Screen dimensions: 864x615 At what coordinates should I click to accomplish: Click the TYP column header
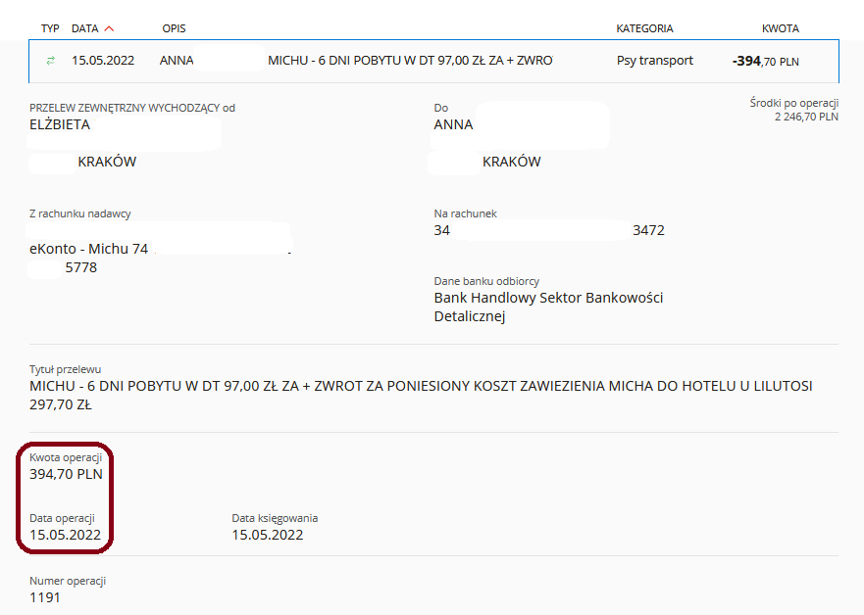coord(50,28)
